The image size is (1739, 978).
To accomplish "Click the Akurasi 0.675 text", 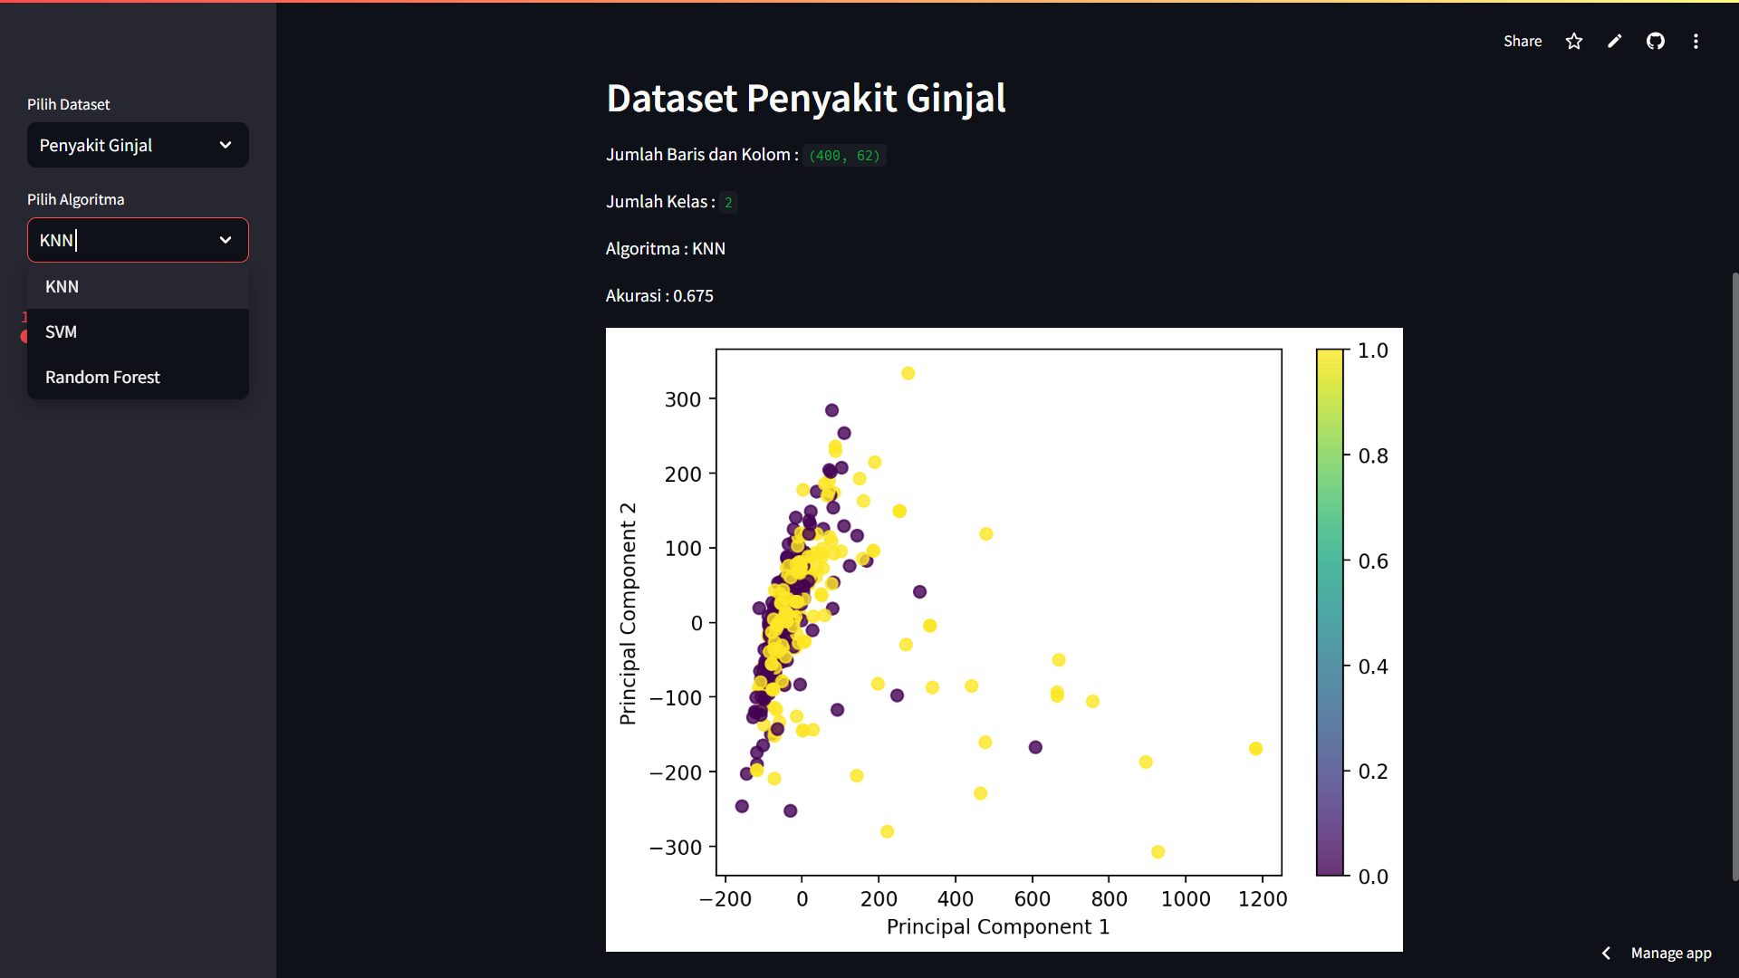I will [x=659, y=296].
